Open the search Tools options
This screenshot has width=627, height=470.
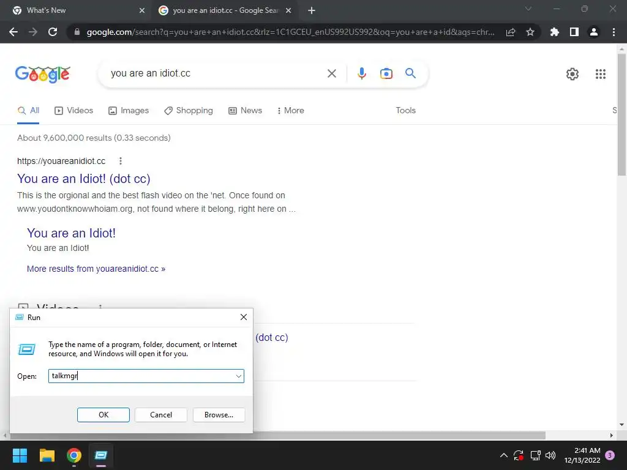pos(405,111)
